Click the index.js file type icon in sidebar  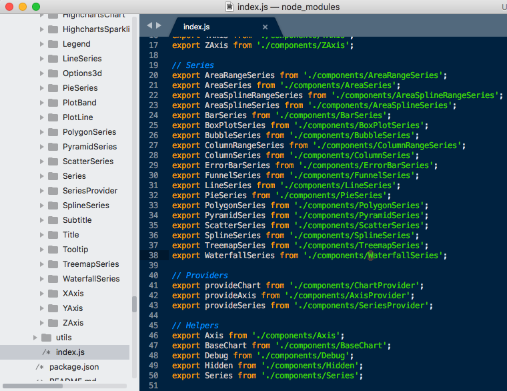tap(46, 352)
